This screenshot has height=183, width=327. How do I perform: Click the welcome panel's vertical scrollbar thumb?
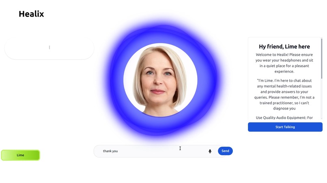(322, 59)
